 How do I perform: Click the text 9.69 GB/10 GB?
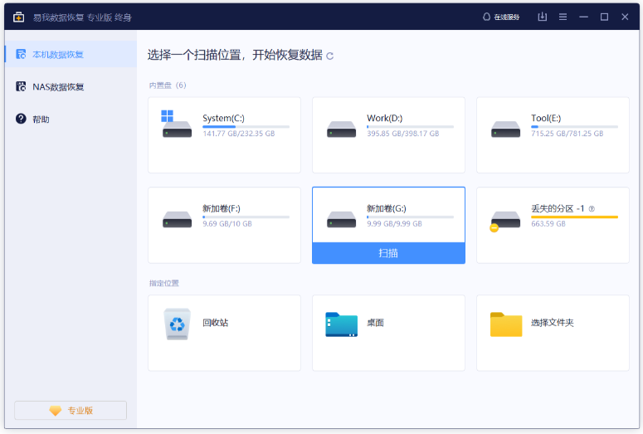coord(227,224)
